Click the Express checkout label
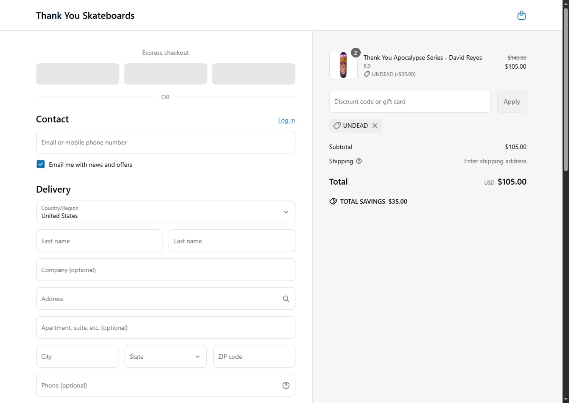This screenshot has width=569, height=403. click(165, 53)
